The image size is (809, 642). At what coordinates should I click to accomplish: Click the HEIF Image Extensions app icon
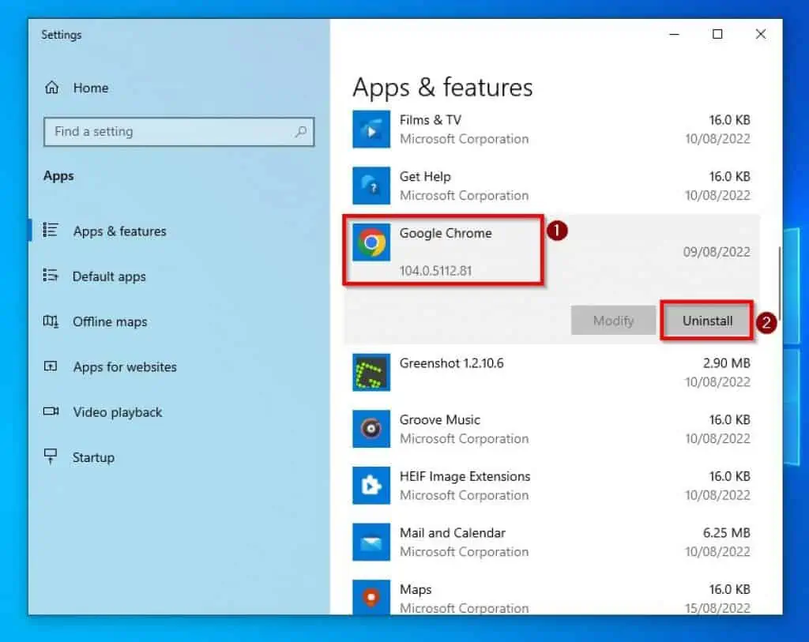pos(371,485)
